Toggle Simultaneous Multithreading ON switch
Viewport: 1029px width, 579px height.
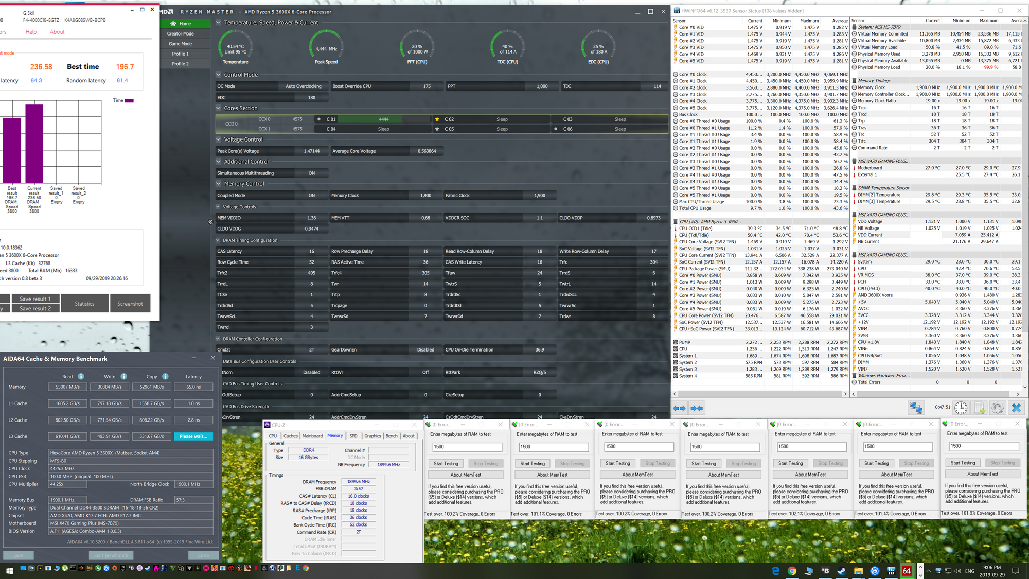[x=312, y=173]
